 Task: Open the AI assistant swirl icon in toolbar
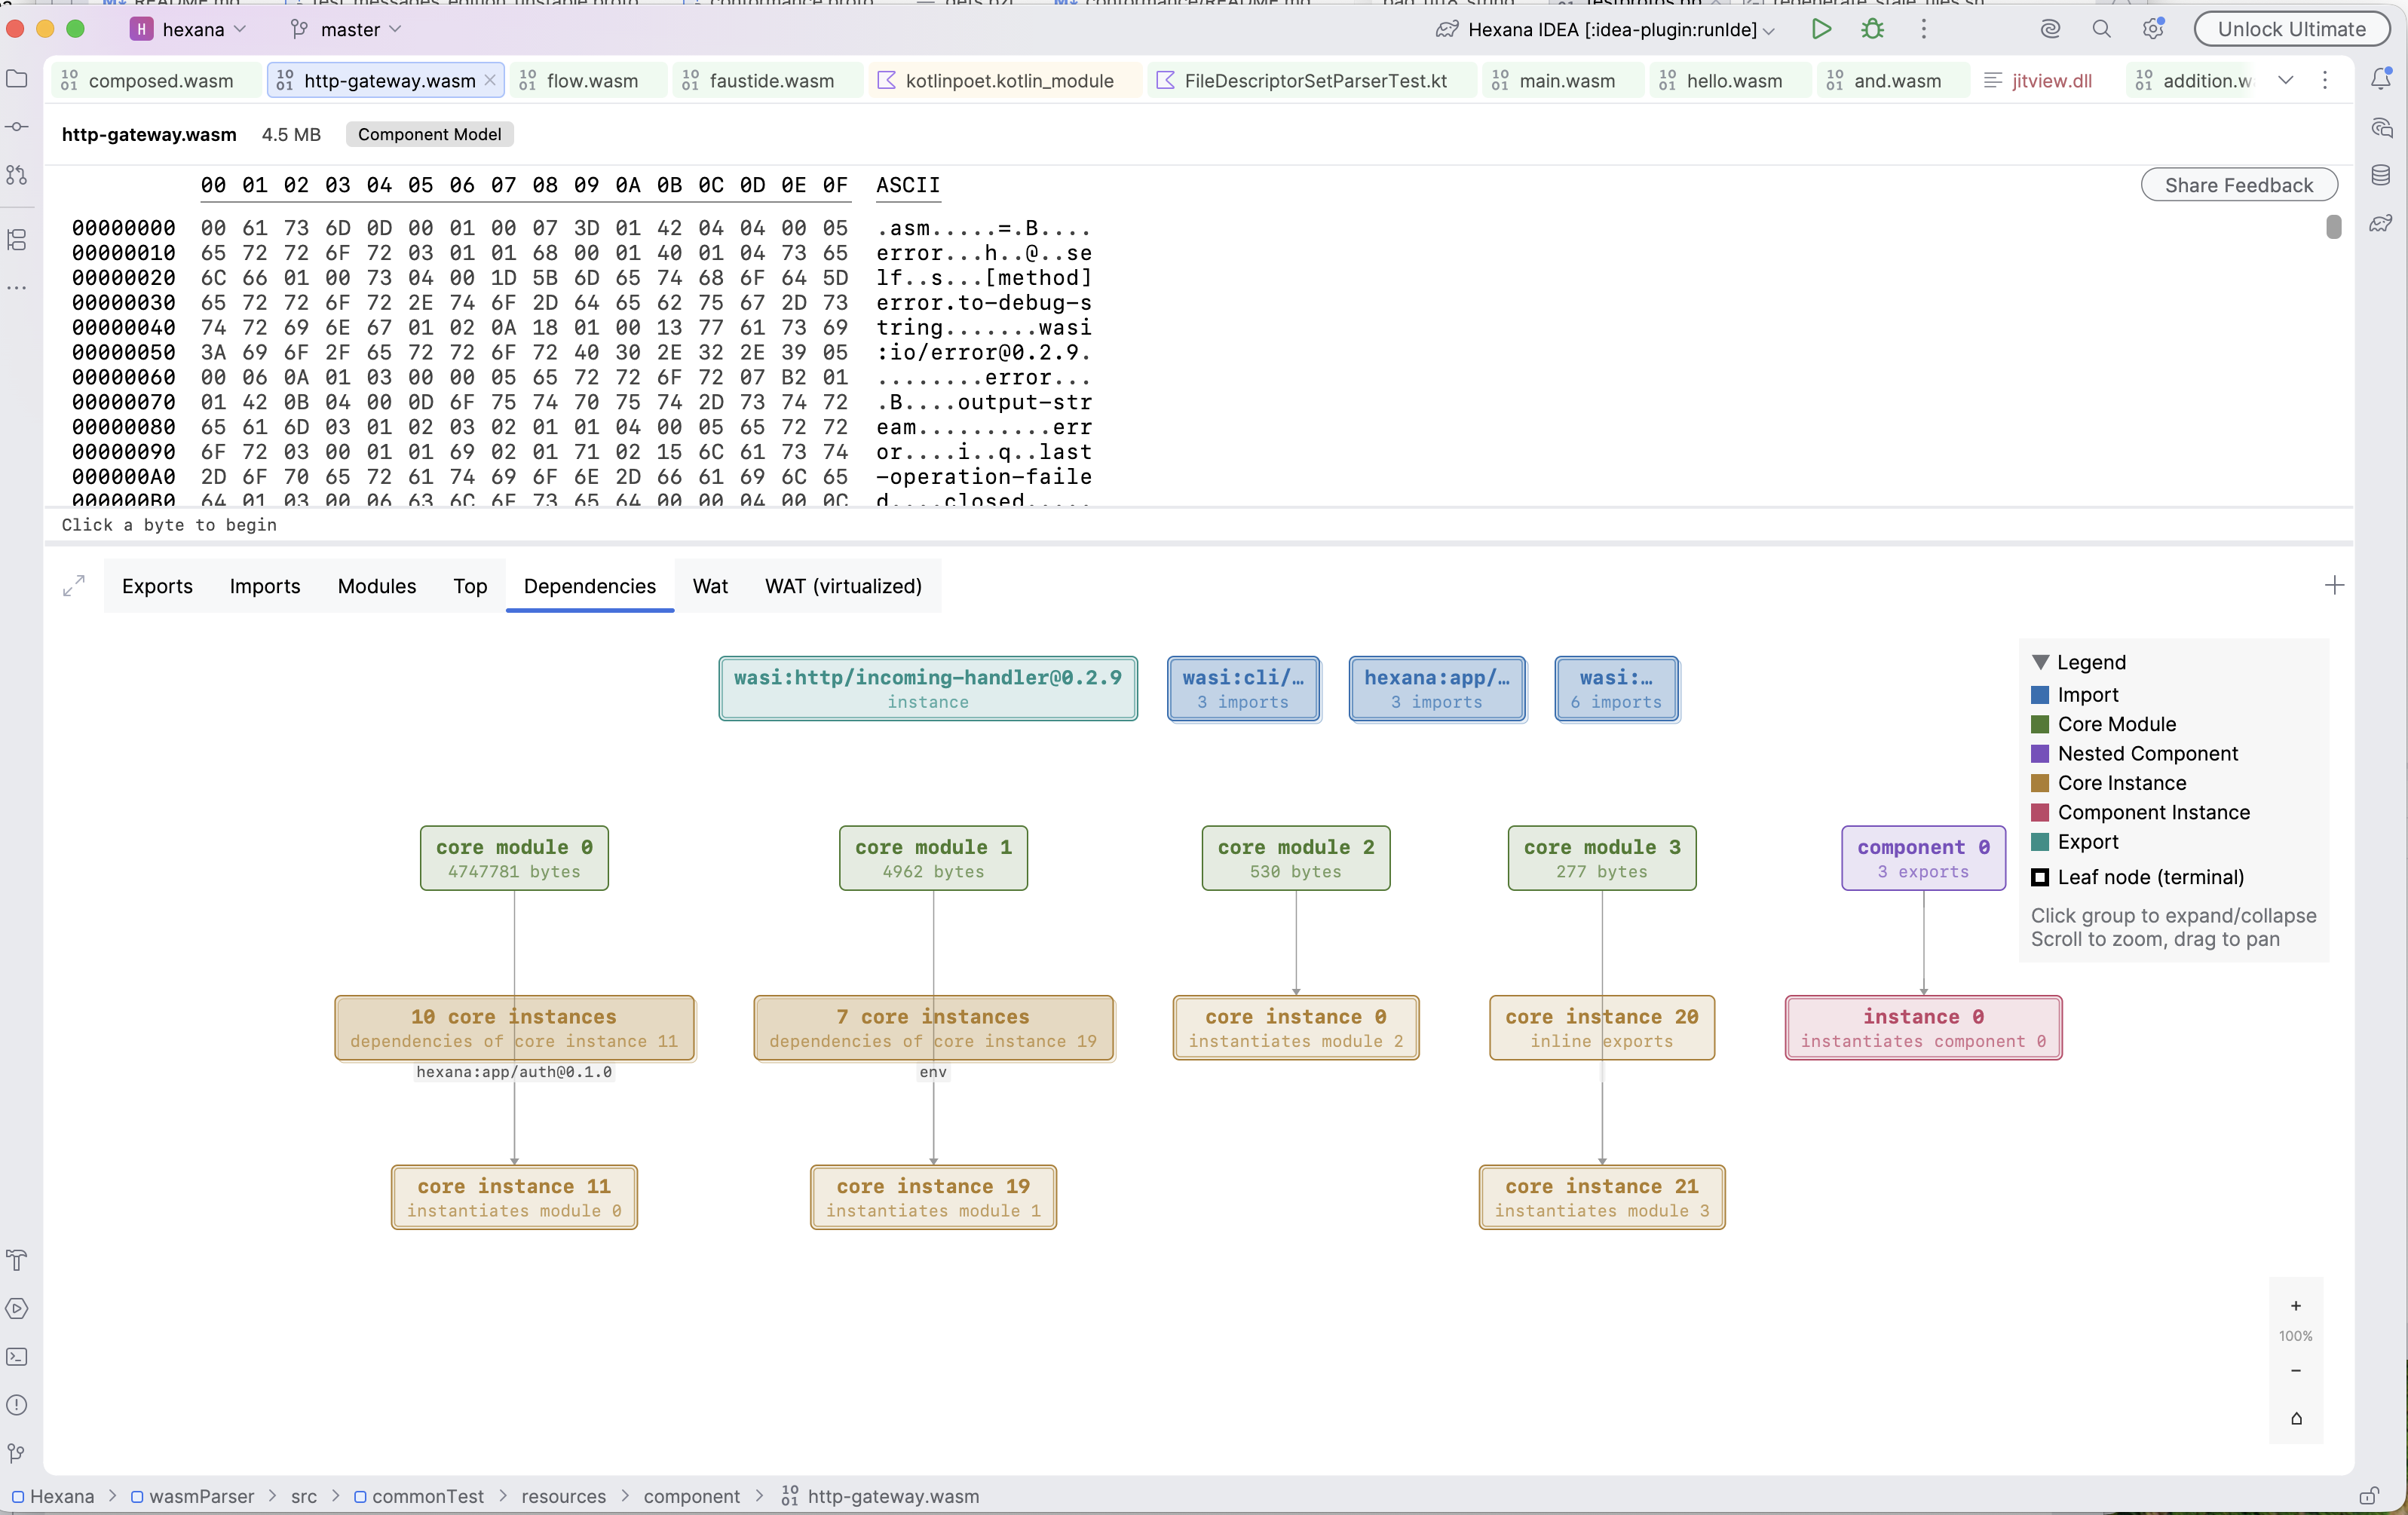[x=2050, y=29]
